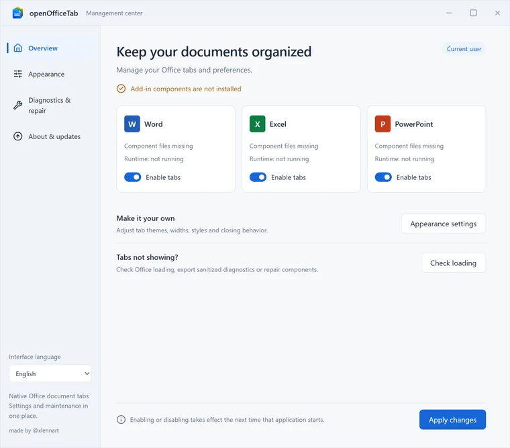Open the Interface language dropdown

coord(50,373)
